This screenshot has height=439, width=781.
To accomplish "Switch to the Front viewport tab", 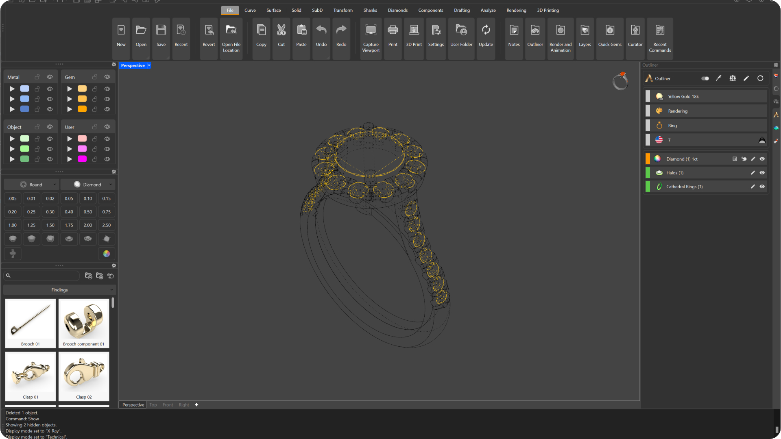I will click(168, 405).
